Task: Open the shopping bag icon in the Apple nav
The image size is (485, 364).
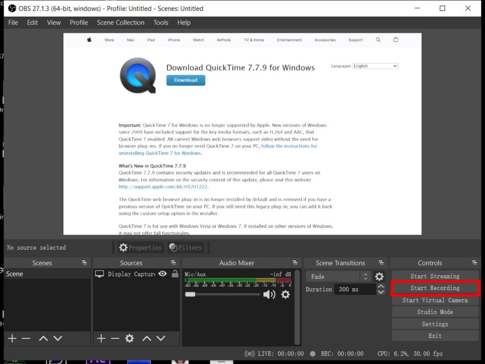Action: (395, 40)
